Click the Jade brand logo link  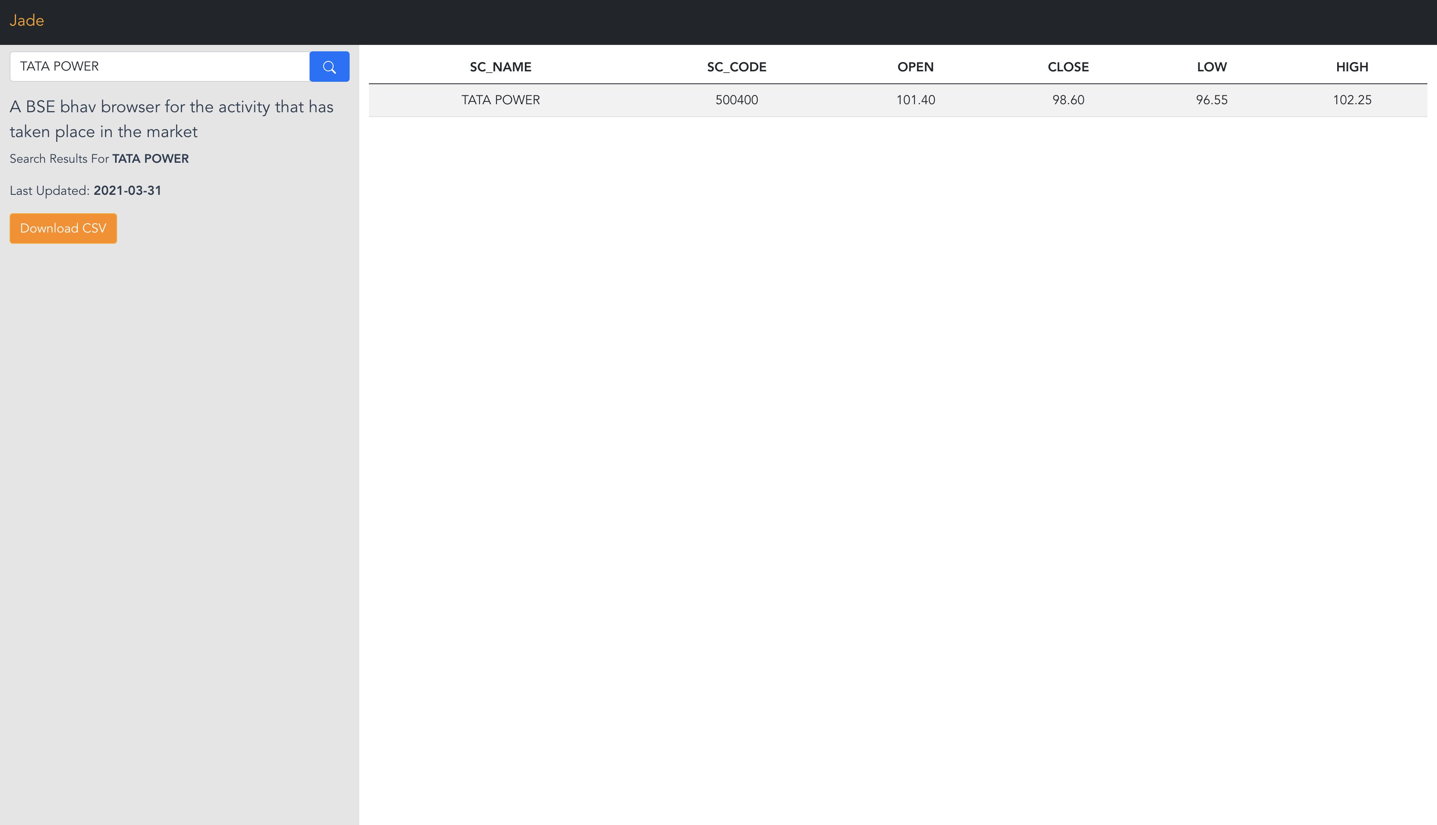coord(26,21)
